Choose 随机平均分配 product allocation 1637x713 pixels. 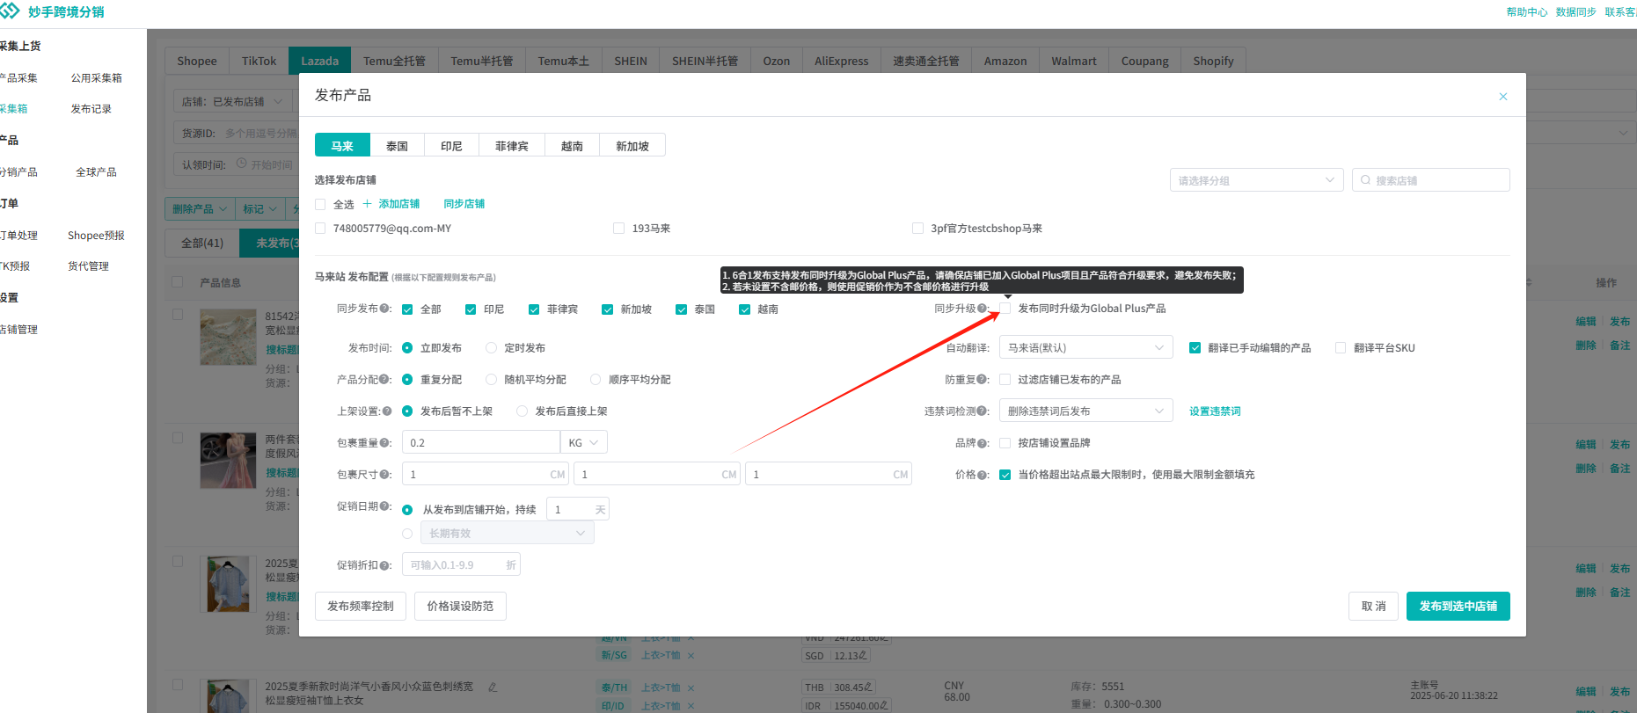coord(492,380)
